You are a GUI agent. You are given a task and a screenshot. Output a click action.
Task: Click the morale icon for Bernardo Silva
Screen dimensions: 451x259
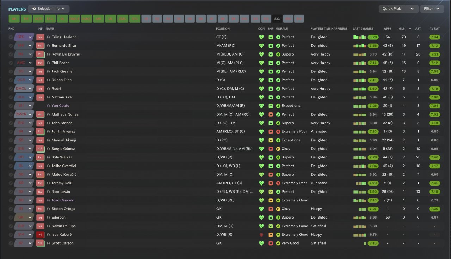(x=278, y=46)
